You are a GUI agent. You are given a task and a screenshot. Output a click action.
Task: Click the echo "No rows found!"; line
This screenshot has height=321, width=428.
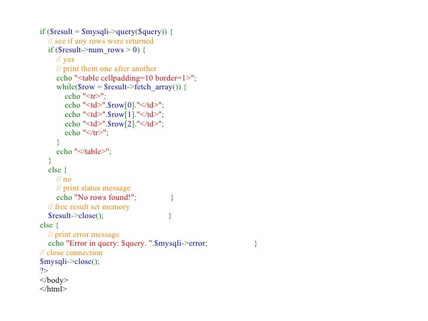(x=96, y=198)
